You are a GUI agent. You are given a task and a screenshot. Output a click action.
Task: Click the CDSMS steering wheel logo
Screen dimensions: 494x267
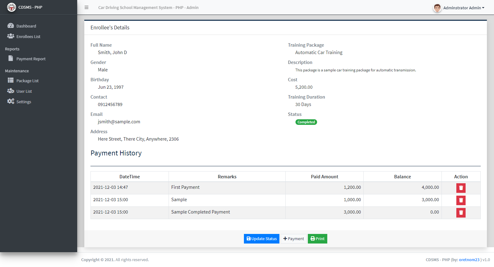pos(11,7)
